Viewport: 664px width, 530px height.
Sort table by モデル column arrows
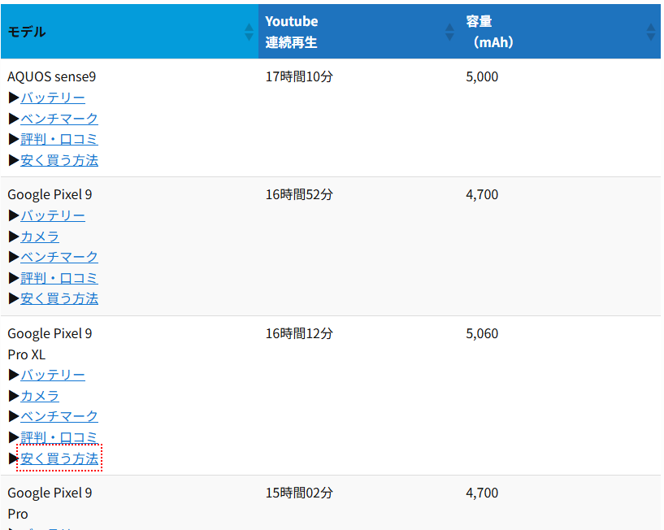(x=249, y=32)
